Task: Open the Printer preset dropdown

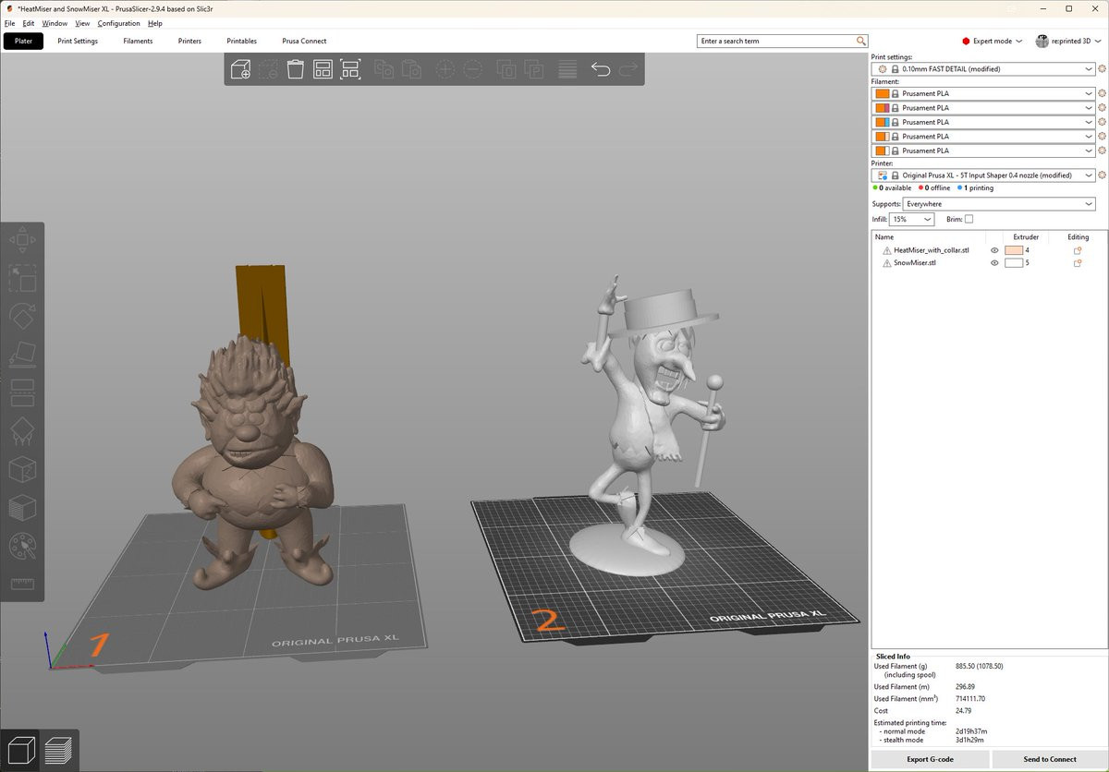Action: coord(984,175)
